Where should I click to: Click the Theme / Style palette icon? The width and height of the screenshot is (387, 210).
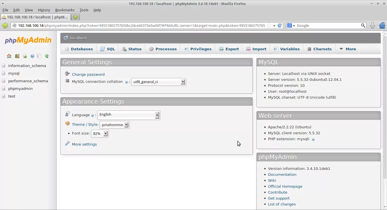click(x=67, y=124)
